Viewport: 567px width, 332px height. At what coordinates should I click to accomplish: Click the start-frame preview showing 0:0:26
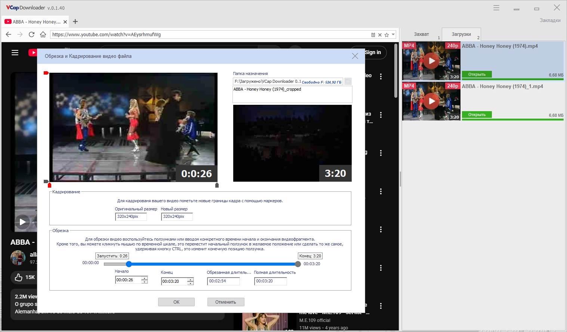(x=133, y=127)
